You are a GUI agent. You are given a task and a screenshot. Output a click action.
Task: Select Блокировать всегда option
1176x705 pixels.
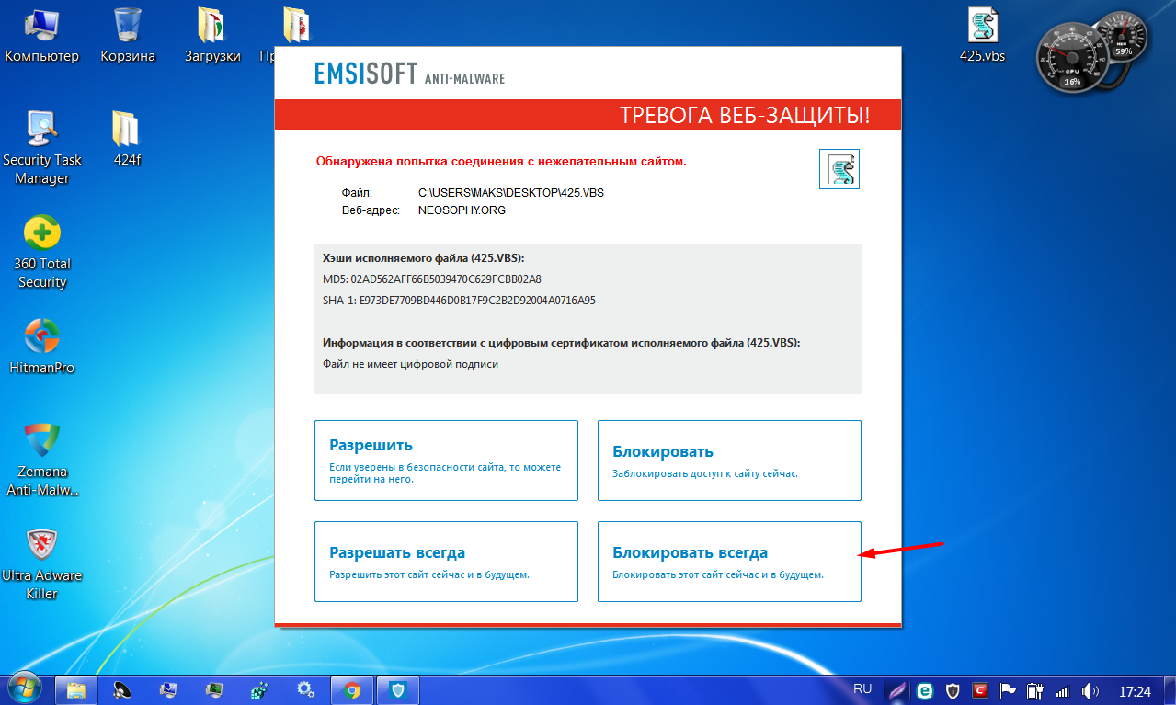(729, 562)
